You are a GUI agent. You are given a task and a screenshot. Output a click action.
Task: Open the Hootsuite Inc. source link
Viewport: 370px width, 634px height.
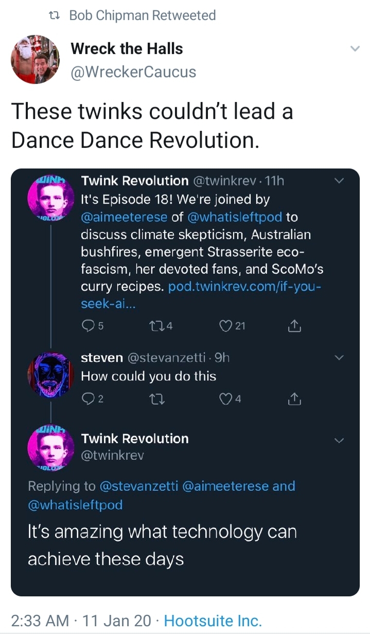213,620
